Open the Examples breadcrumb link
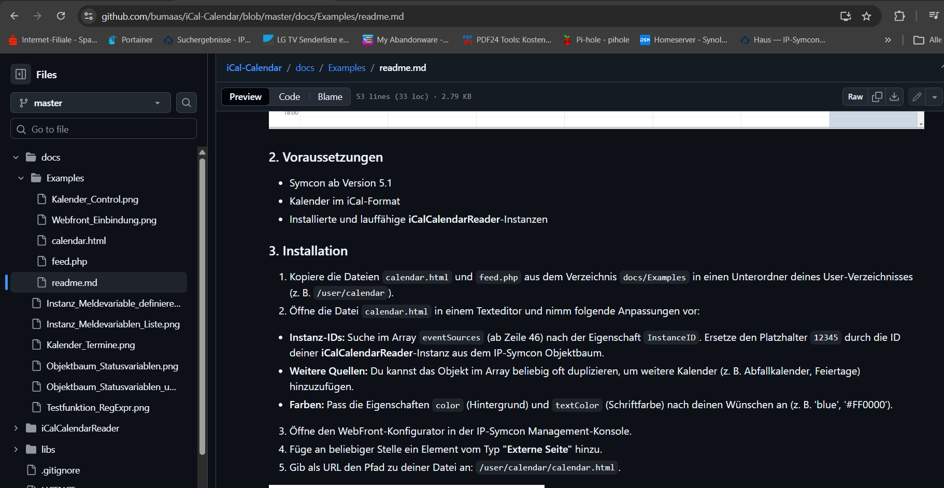944x488 pixels. coord(347,68)
